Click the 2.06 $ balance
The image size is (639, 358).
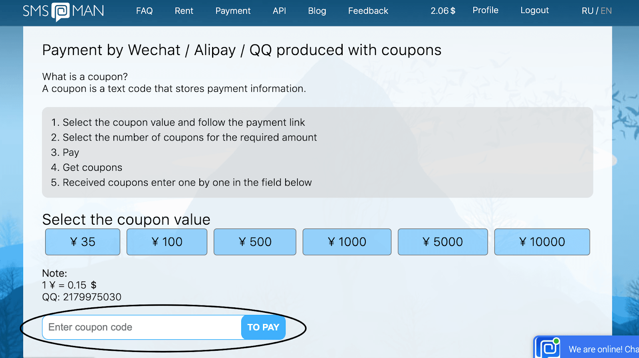443,11
